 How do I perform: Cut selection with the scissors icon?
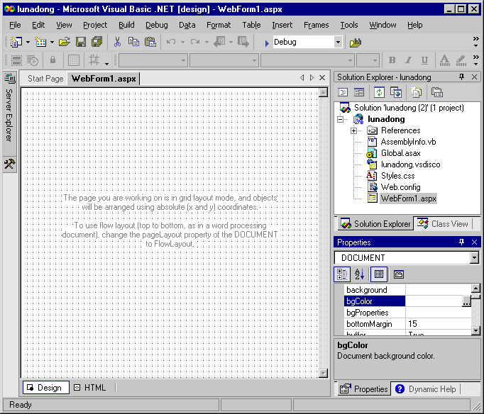point(117,42)
